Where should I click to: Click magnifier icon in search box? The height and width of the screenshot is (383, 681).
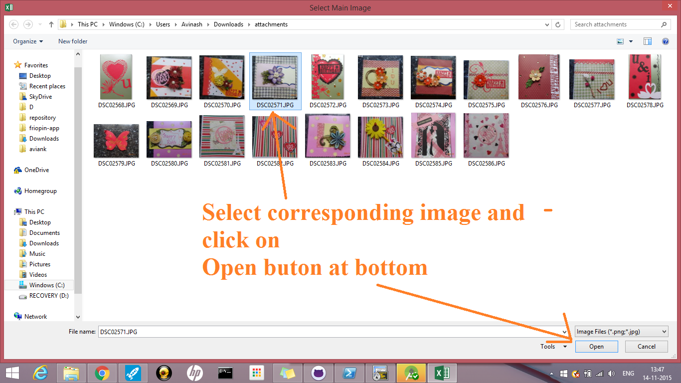[x=664, y=24]
